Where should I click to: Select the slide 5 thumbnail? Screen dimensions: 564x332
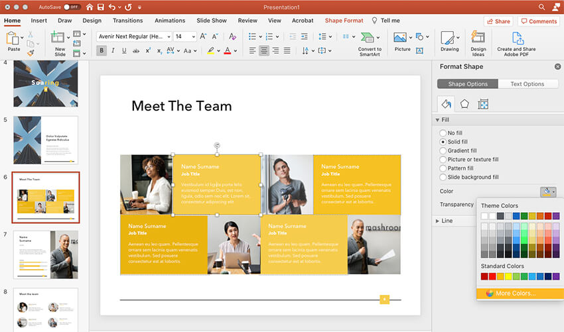point(46,140)
